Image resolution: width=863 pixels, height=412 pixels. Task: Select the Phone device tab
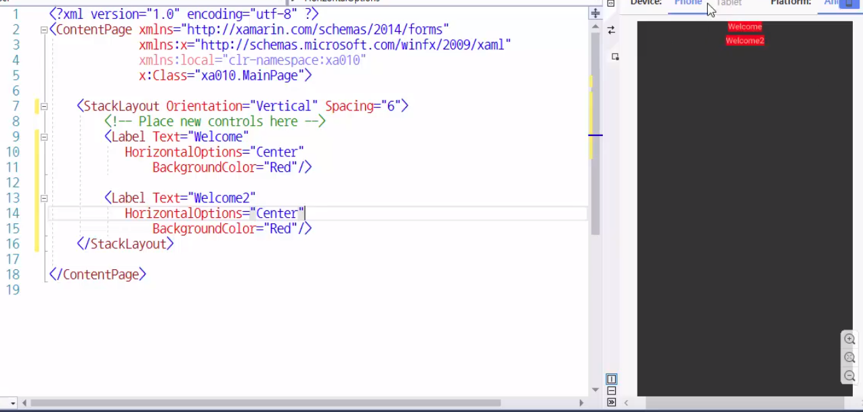[688, 3]
